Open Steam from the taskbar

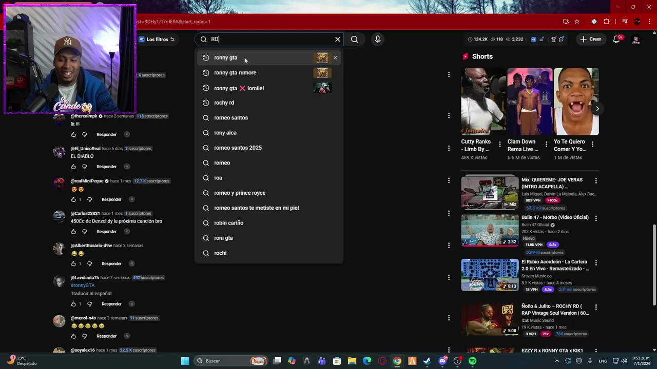(x=427, y=361)
